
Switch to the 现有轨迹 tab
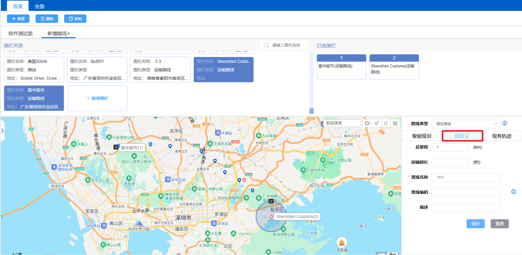pos(502,136)
